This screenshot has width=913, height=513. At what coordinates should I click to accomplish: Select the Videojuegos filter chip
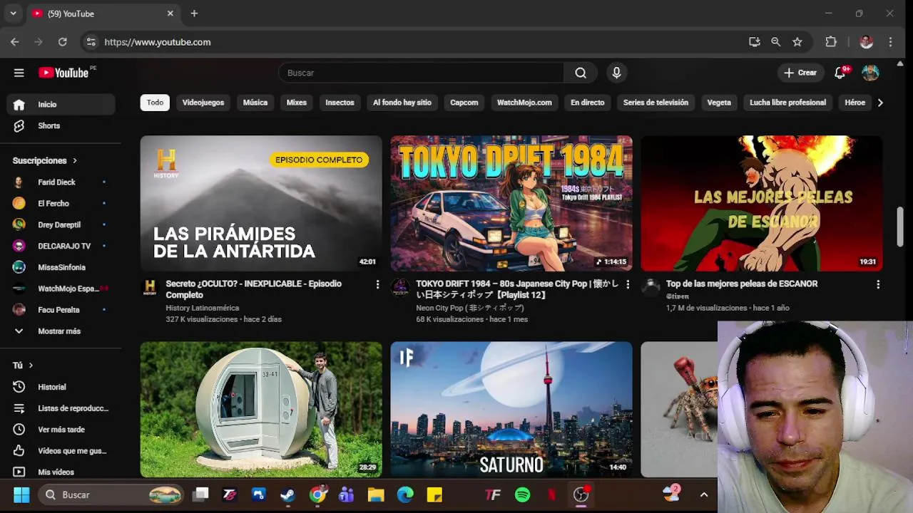203,103
